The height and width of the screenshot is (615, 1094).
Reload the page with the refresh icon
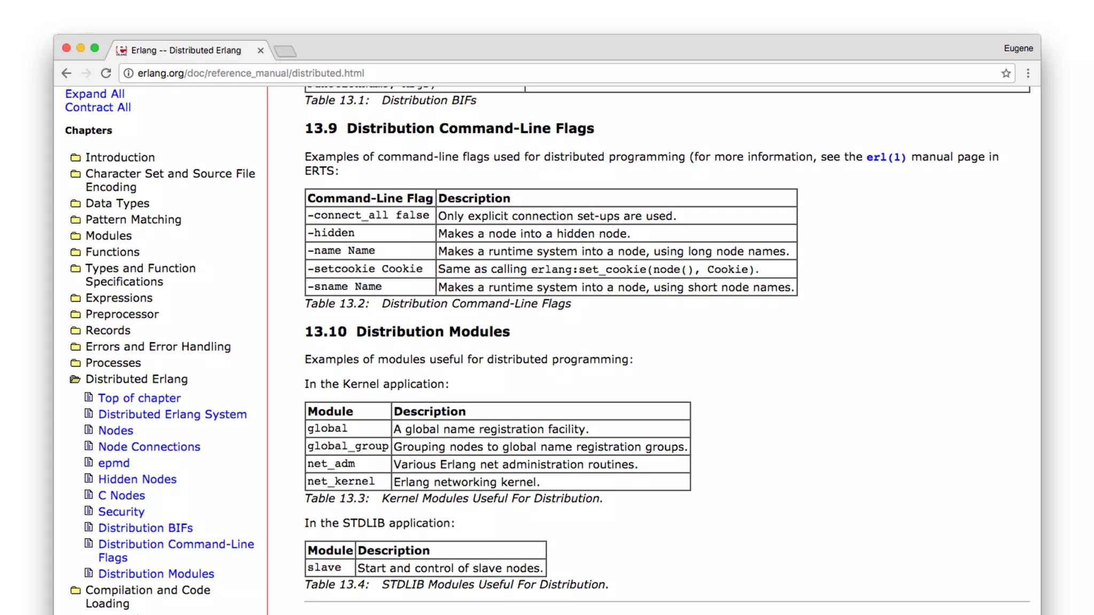pyautogui.click(x=106, y=73)
